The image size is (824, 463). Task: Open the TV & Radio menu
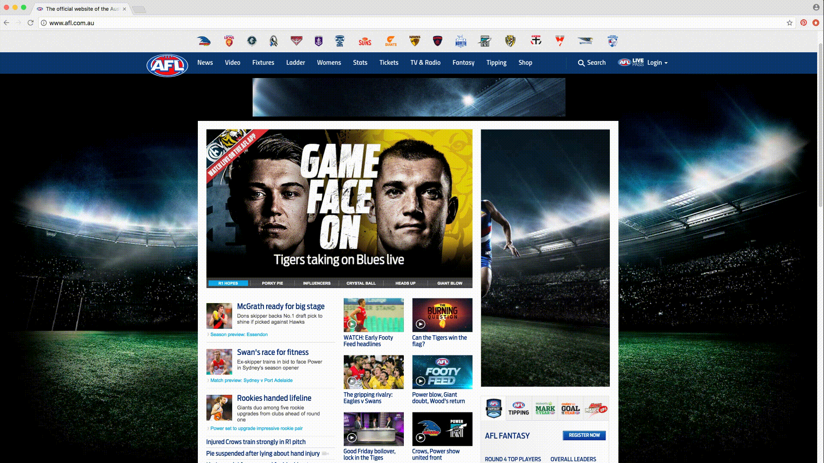point(425,63)
